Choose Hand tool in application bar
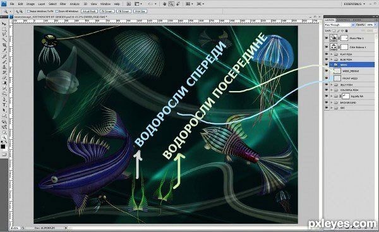The width and height of the screenshot is (379, 232). tap(165, 4)
